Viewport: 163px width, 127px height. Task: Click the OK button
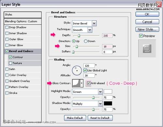pos(147,14)
